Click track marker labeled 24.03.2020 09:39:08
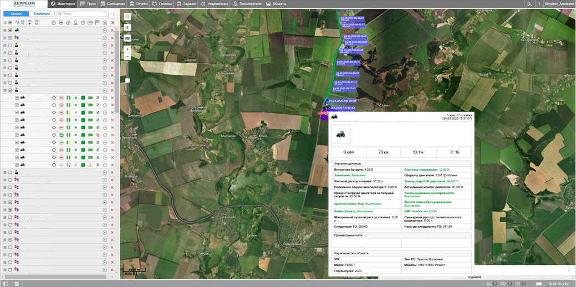 click(341, 100)
